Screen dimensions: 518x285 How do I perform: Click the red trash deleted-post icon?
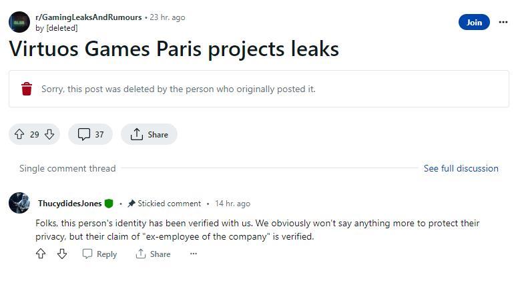click(27, 89)
